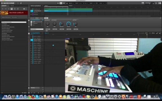Click the Bits knob in the Lofi effect
Image resolution: width=162 pixels, height=101 pixels.
click(x=55, y=24)
